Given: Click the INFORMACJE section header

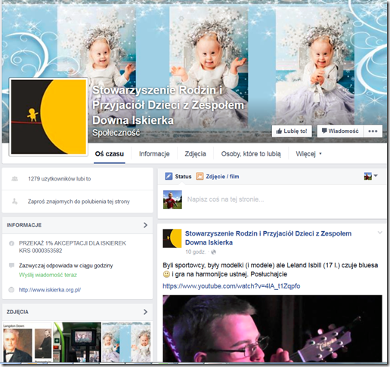Looking at the screenshot, I should [78, 225].
